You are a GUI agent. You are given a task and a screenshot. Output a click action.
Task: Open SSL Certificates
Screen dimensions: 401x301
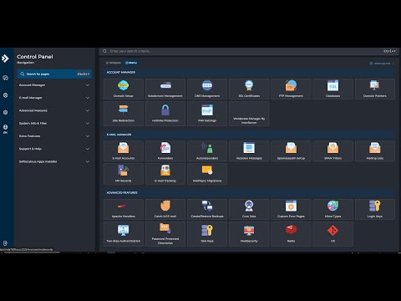[249, 89]
